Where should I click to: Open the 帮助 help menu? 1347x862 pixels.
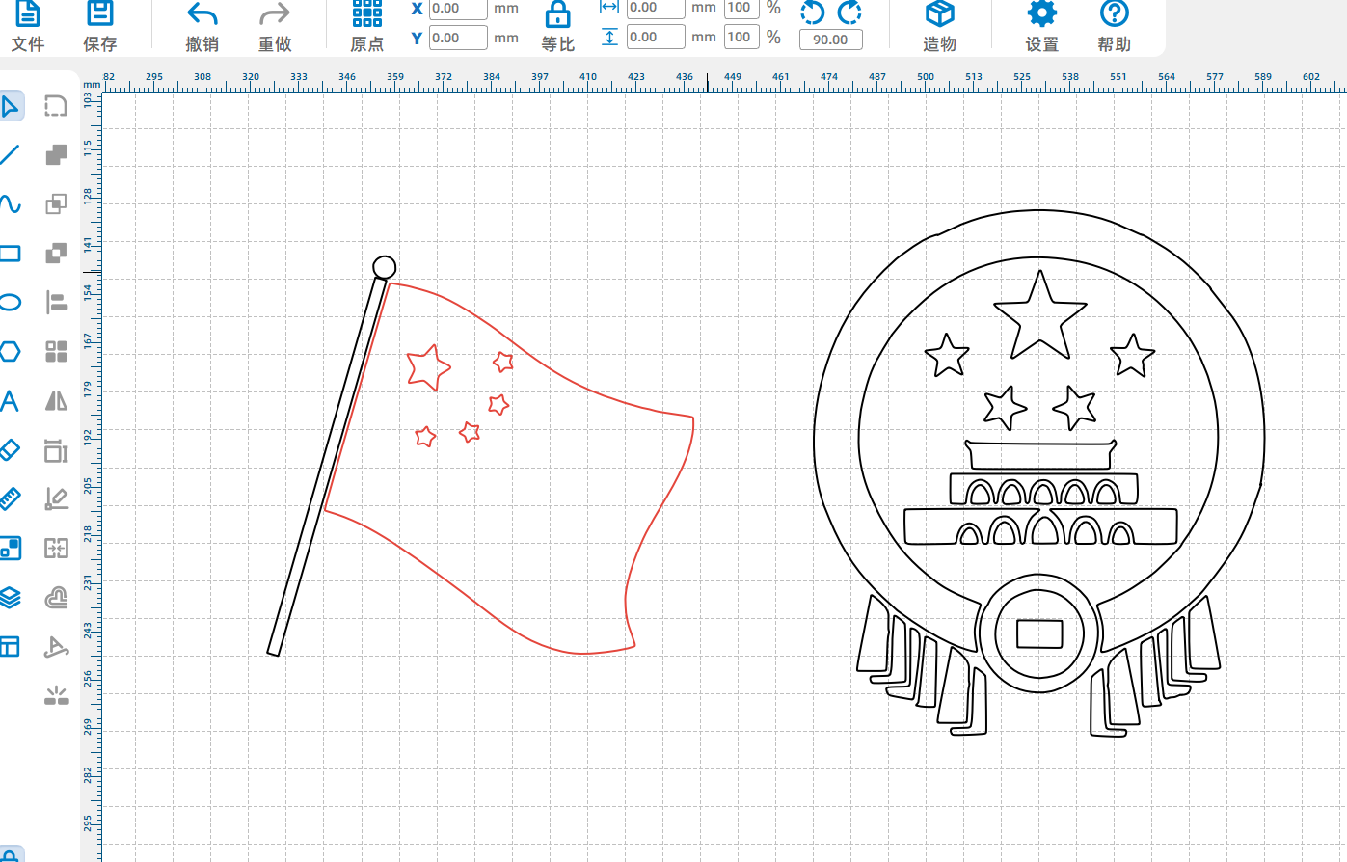tap(1114, 26)
